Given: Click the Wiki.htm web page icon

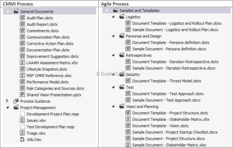Looking at the screenshot, I should click(22, 140).
